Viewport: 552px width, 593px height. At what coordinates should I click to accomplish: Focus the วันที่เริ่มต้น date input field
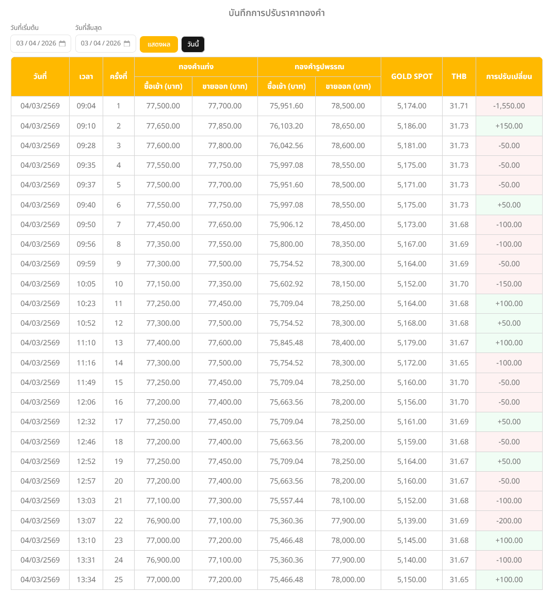tap(36, 44)
